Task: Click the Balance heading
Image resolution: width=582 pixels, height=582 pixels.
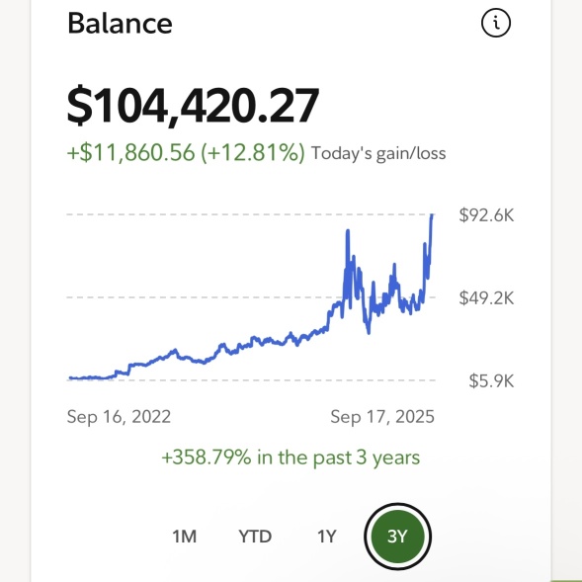Action: click(120, 23)
